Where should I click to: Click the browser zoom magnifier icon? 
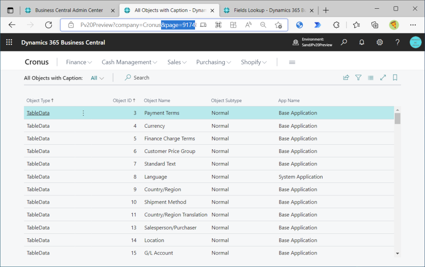point(263,25)
